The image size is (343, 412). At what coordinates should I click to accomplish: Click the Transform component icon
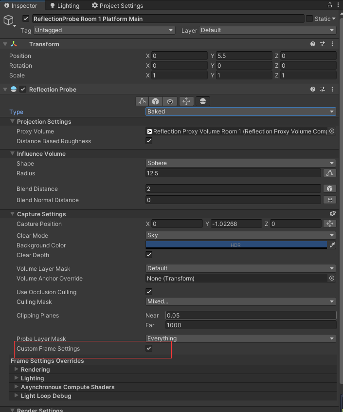coord(13,44)
